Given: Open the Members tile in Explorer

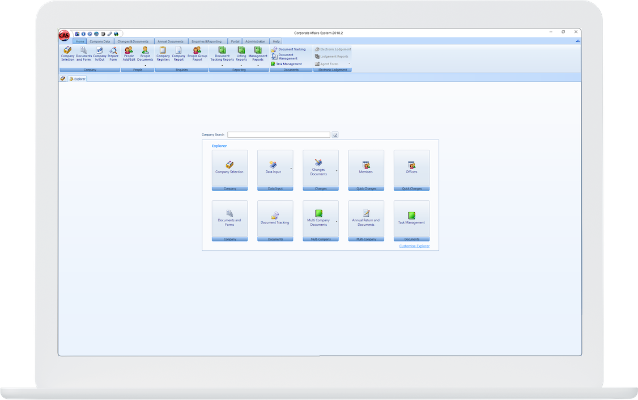Looking at the screenshot, I should [366, 168].
